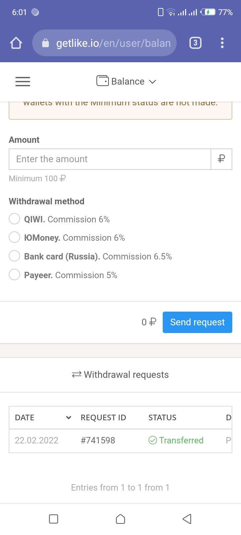This screenshot has width=241, height=535.
Task: Toggle DATE column sort arrow
Action: (x=69, y=418)
